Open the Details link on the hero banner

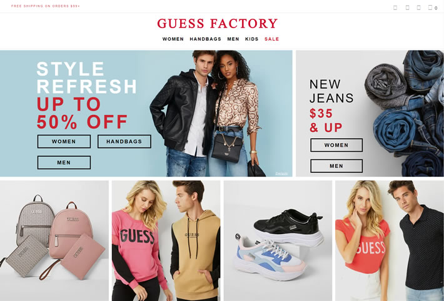pyautogui.click(x=281, y=174)
